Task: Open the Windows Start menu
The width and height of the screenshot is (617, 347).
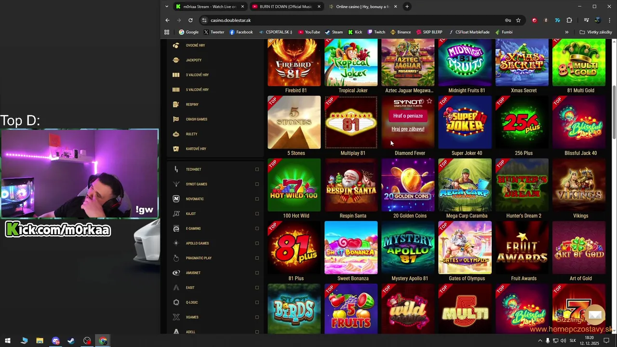Action: tap(8, 341)
